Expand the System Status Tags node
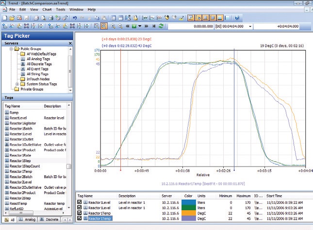 click(x=17, y=84)
